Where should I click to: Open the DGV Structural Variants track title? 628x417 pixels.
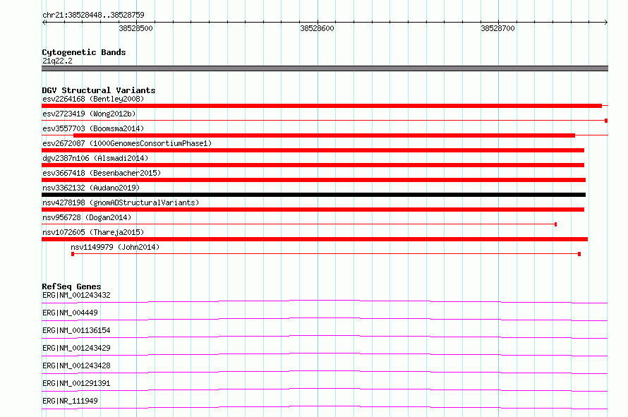[x=99, y=90]
